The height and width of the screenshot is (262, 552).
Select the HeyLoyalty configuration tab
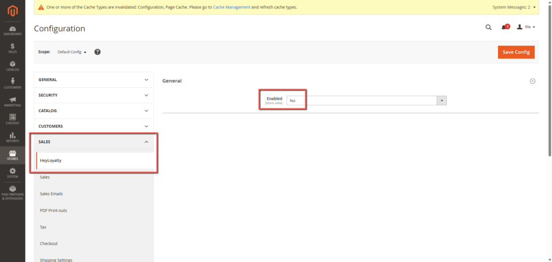click(x=52, y=160)
